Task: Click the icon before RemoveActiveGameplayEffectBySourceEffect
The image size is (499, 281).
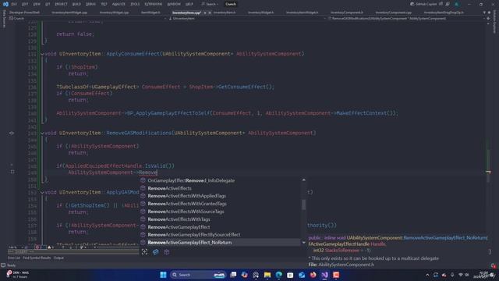Action: (143, 234)
